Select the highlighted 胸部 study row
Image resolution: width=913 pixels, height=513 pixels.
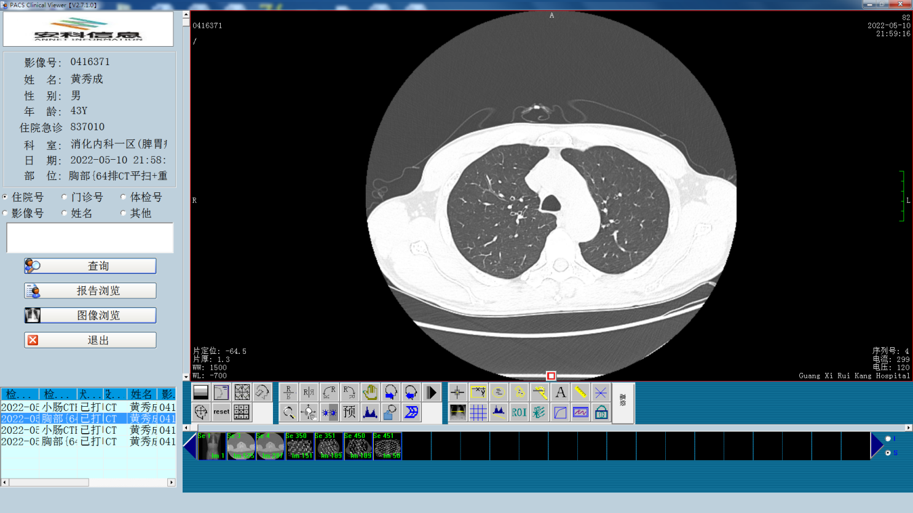[x=88, y=418]
